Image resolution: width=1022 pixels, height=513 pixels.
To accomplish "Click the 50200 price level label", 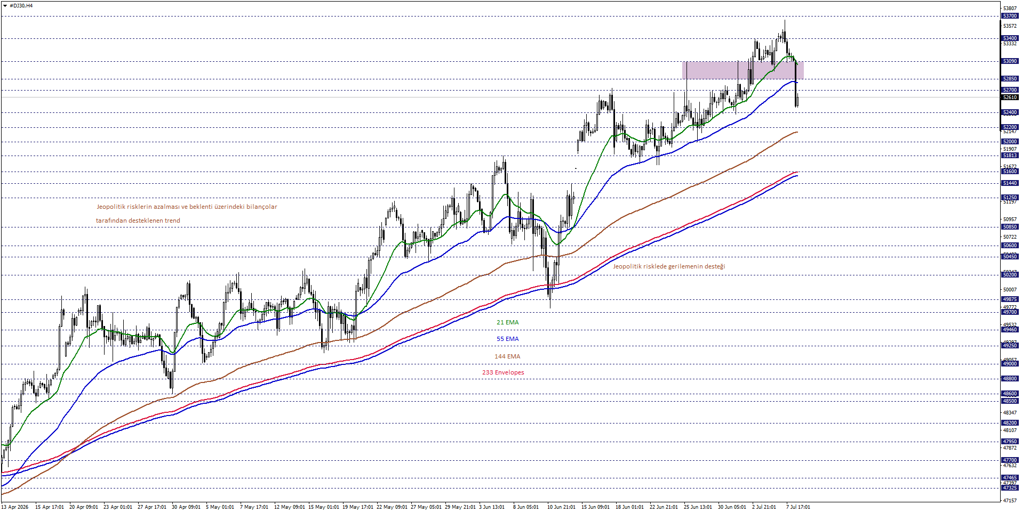I will [x=1010, y=275].
